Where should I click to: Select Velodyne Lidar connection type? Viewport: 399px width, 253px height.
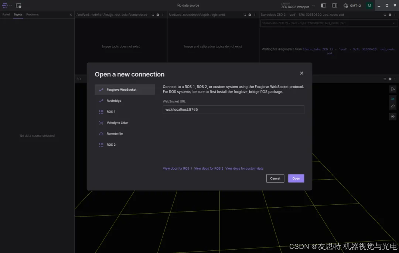click(x=125, y=123)
